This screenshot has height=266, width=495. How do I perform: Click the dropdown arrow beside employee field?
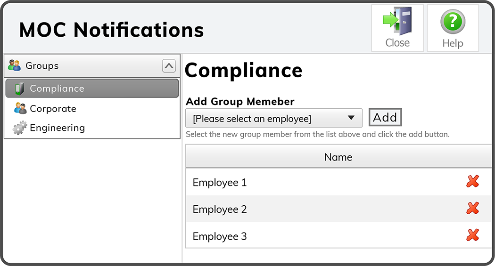coord(351,118)
